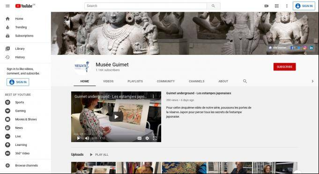Click the search magnifier button
The width and height of the screenshot is (319, 174).
coord(213,6)
